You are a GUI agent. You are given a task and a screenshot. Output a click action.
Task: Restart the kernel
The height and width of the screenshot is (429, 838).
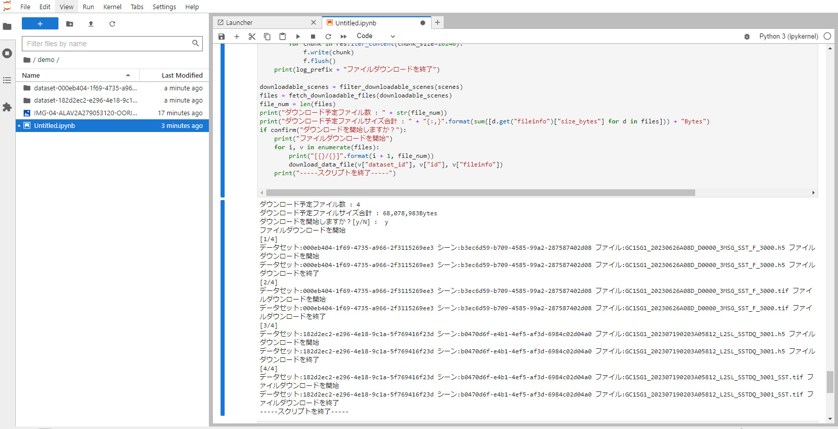pyautogui.click(x=328, y=37)
